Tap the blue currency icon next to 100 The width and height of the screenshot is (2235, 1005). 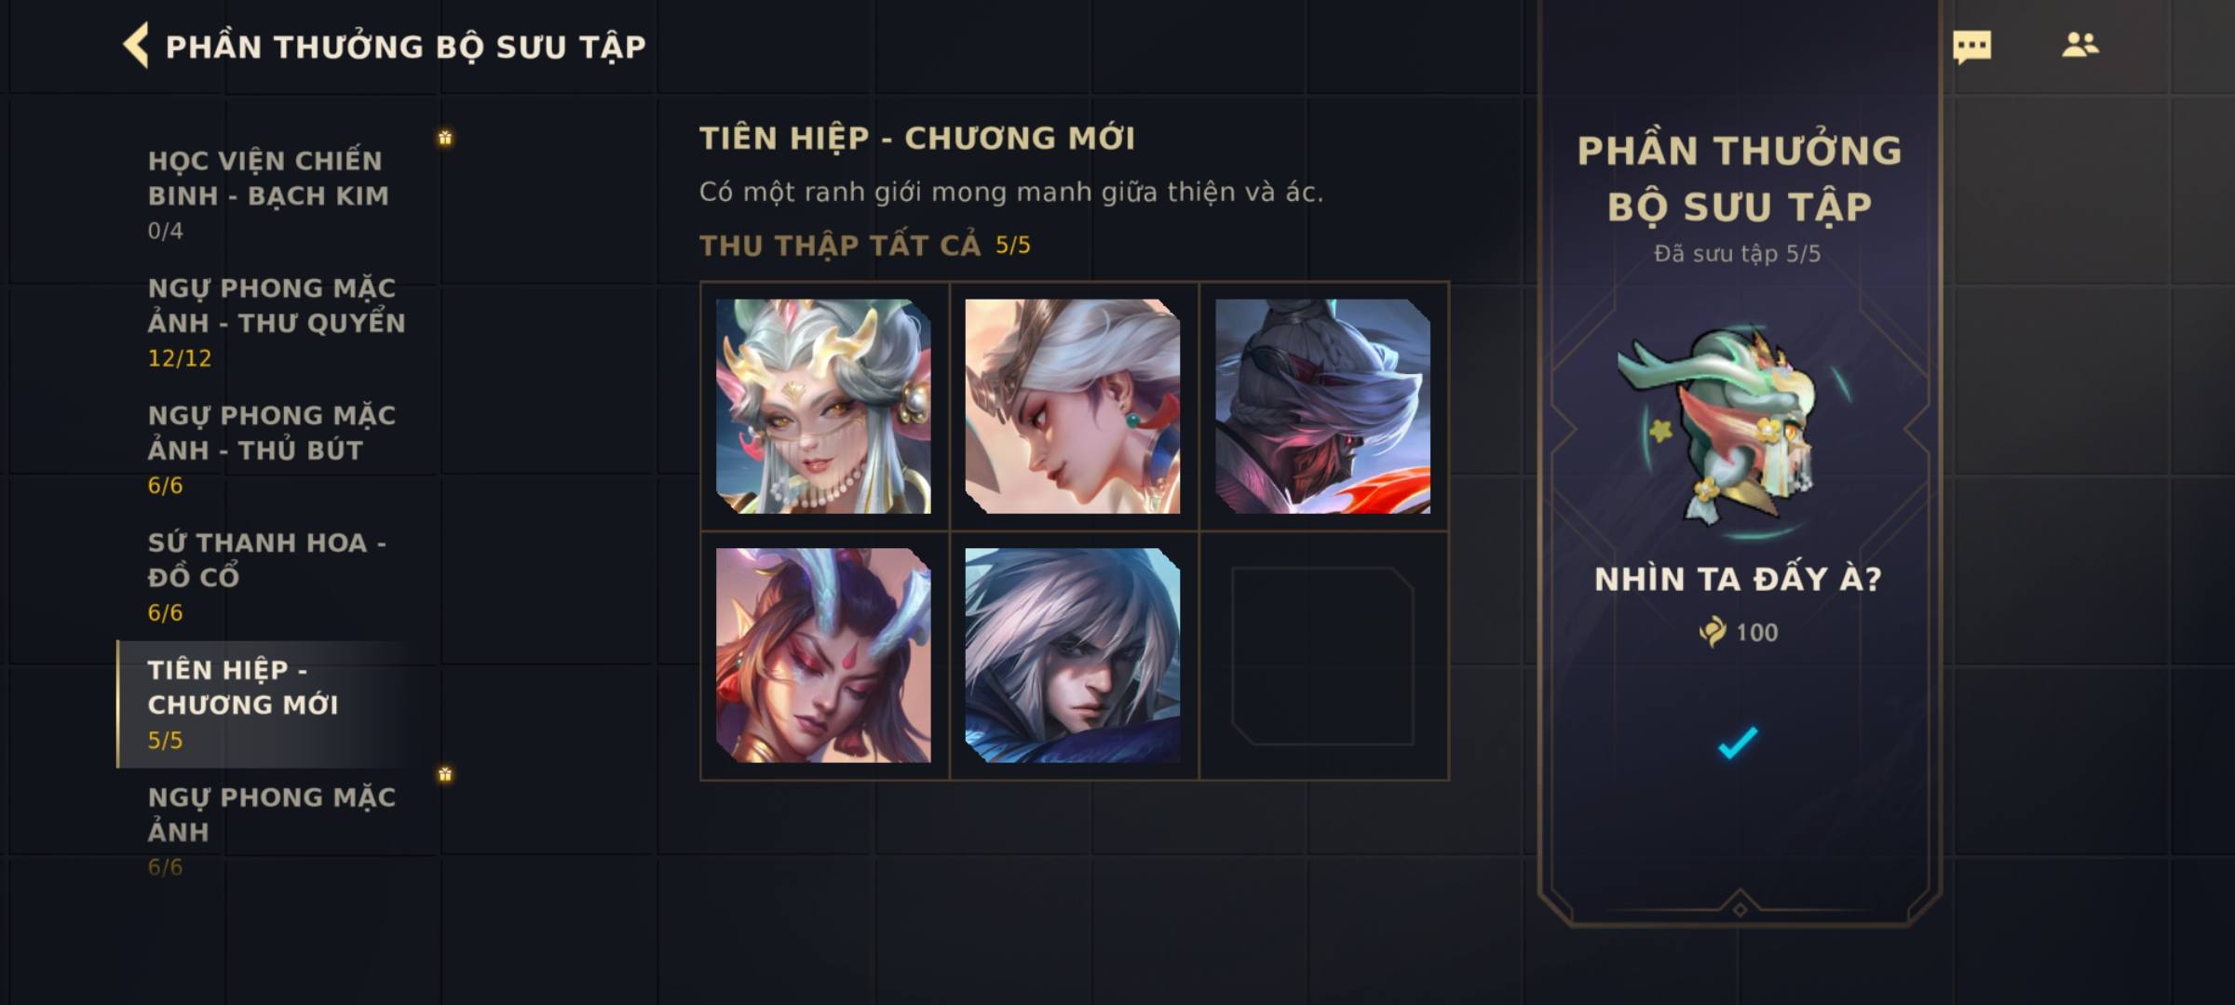point(1712,632)
